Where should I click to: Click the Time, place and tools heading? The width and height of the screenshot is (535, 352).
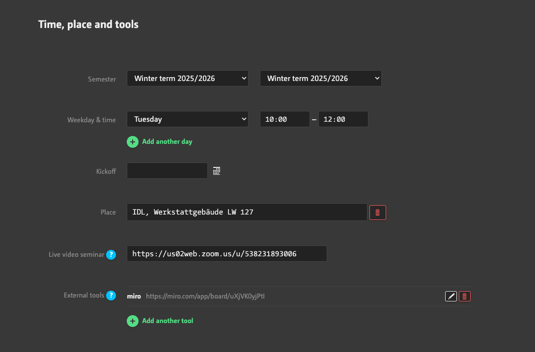88,24
